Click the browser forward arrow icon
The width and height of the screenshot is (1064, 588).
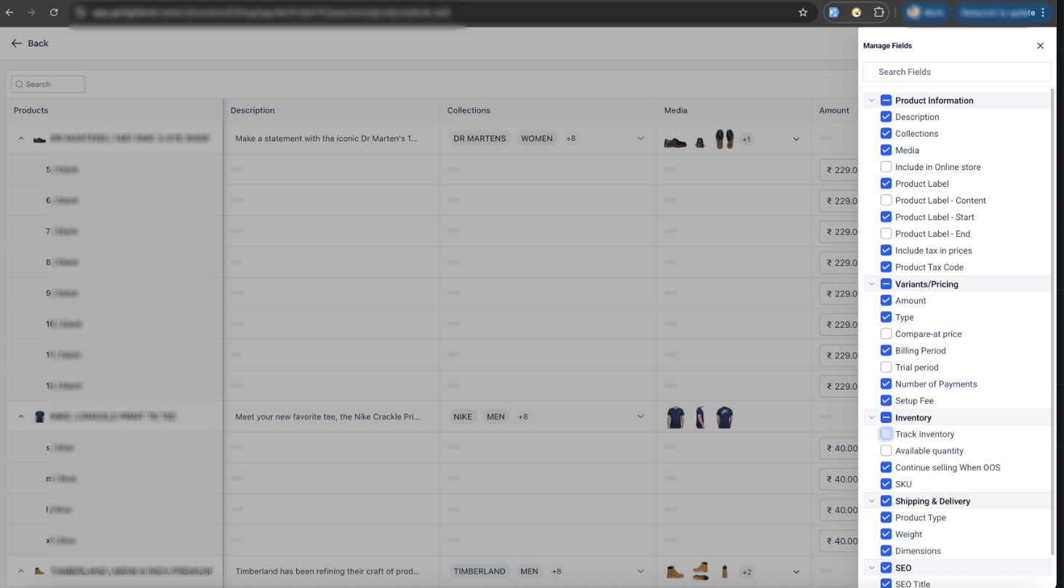click(x=31, y=12)
